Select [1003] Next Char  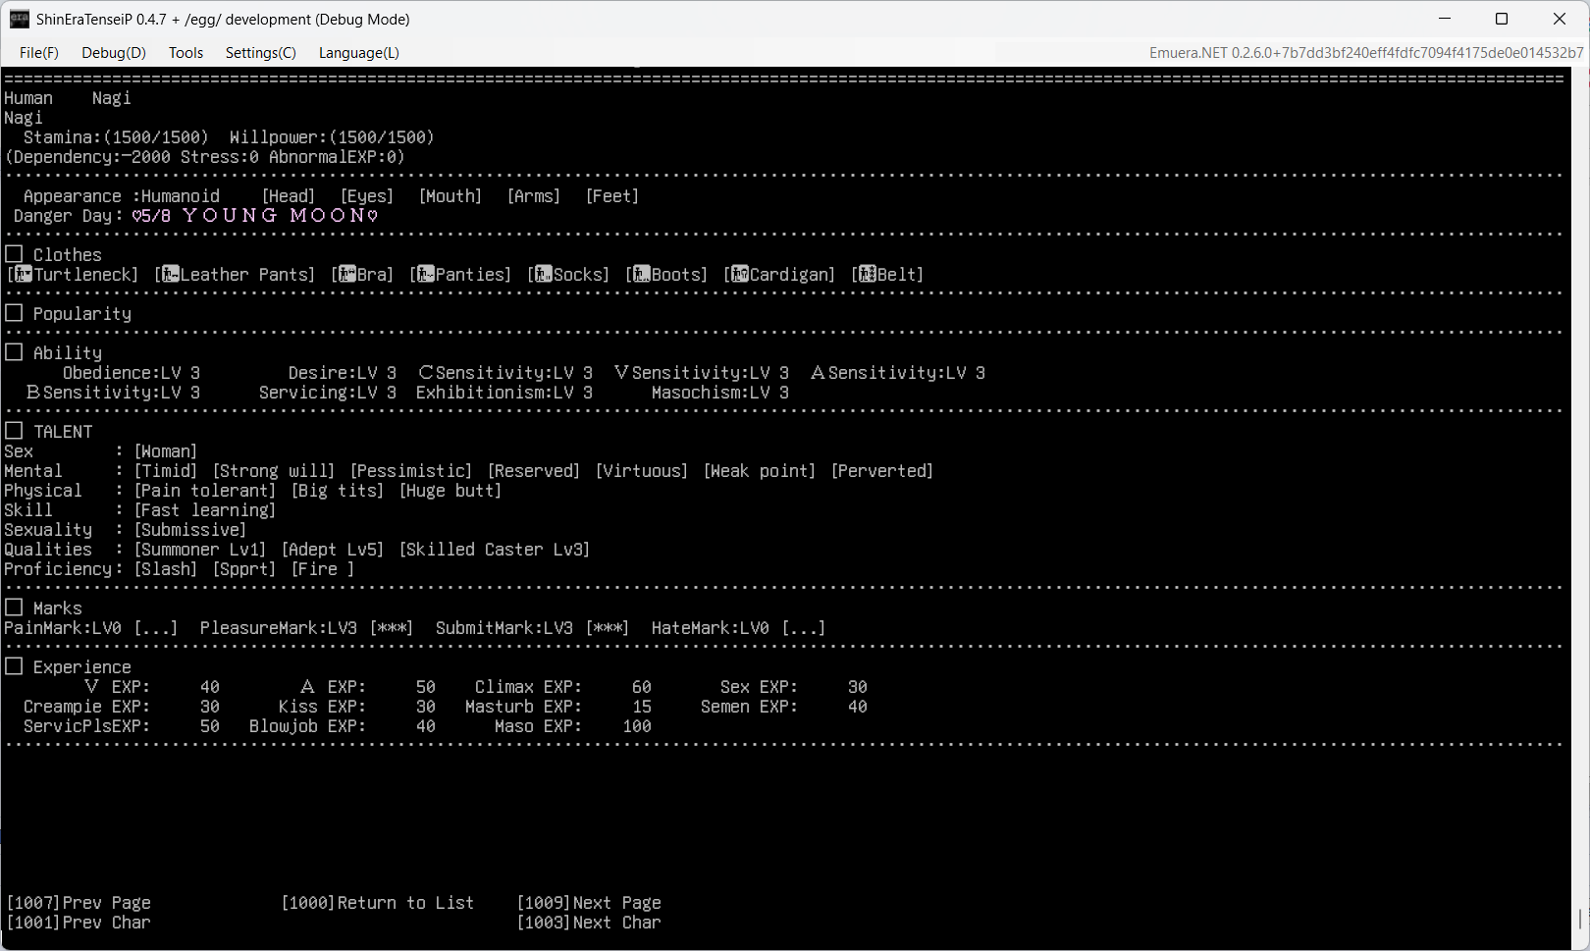click(589, 923)
